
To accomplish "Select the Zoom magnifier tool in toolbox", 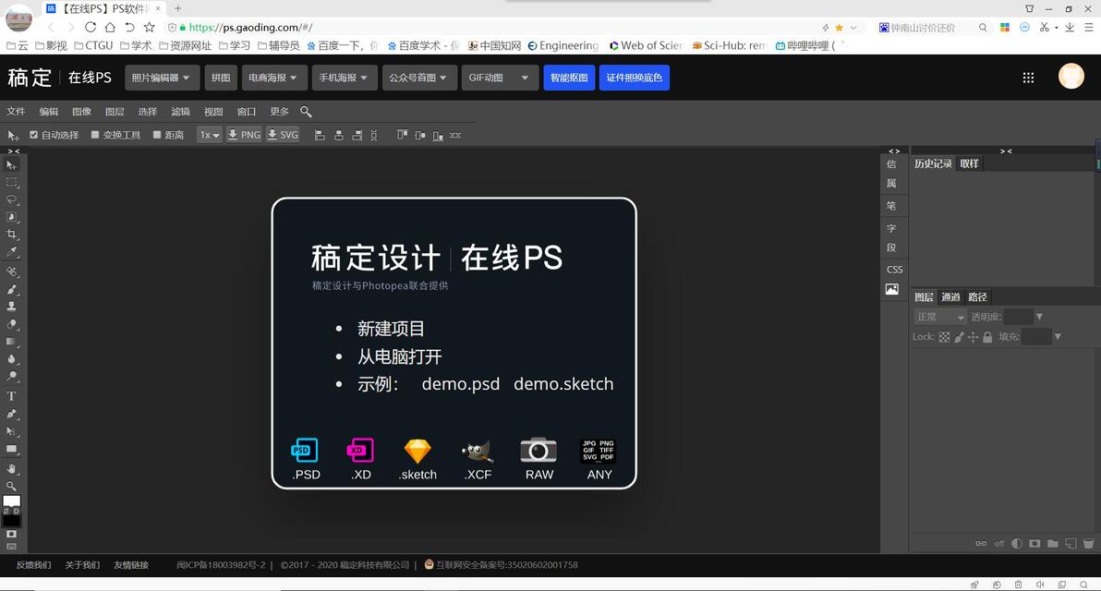I will point(11,486).
